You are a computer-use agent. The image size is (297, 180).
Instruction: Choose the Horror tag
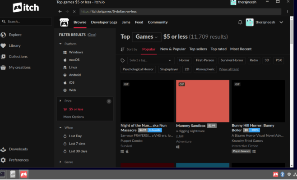pos(184,60)
